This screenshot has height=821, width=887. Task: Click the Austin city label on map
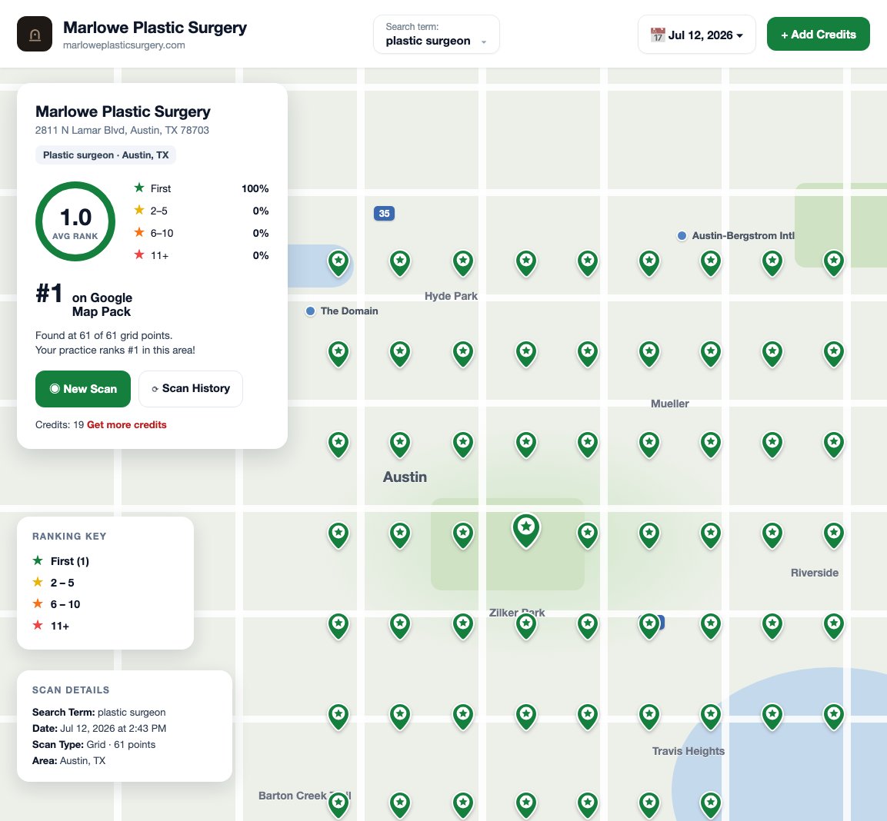(405, 477)
